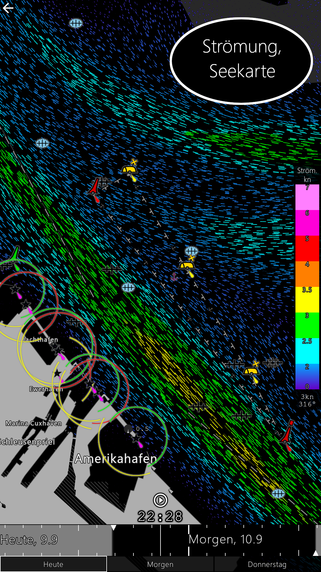Select the red beacon buoy at lower right
Screen dimensions: 321x572
287,434
